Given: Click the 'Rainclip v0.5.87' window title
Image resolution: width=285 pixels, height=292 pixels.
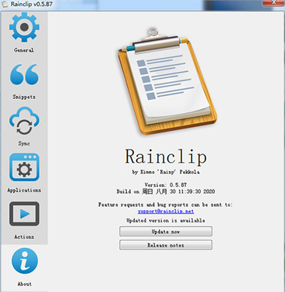Looking at the screenshot, I should (32, 4).
